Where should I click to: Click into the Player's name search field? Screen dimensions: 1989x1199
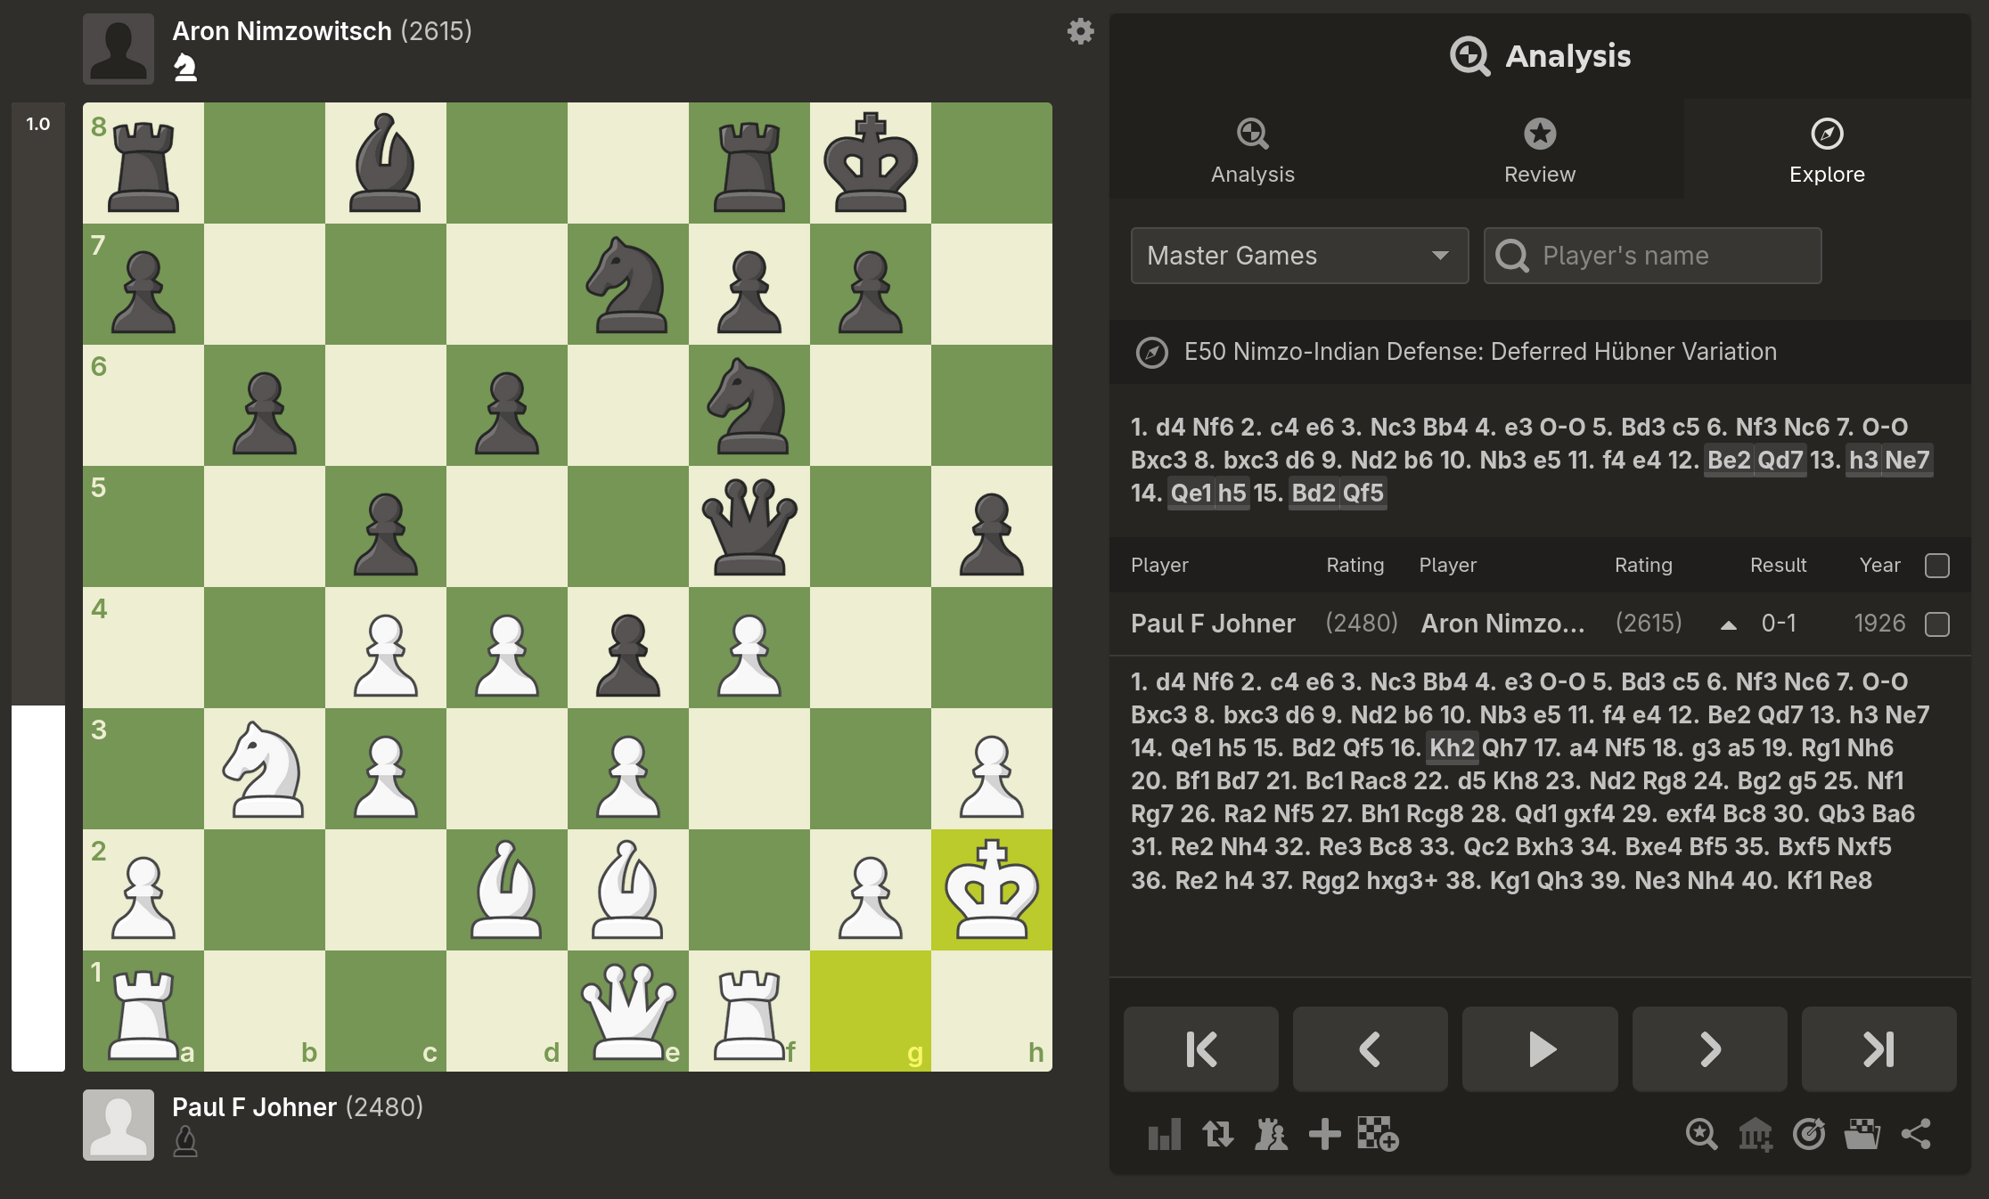(1652, 256)
